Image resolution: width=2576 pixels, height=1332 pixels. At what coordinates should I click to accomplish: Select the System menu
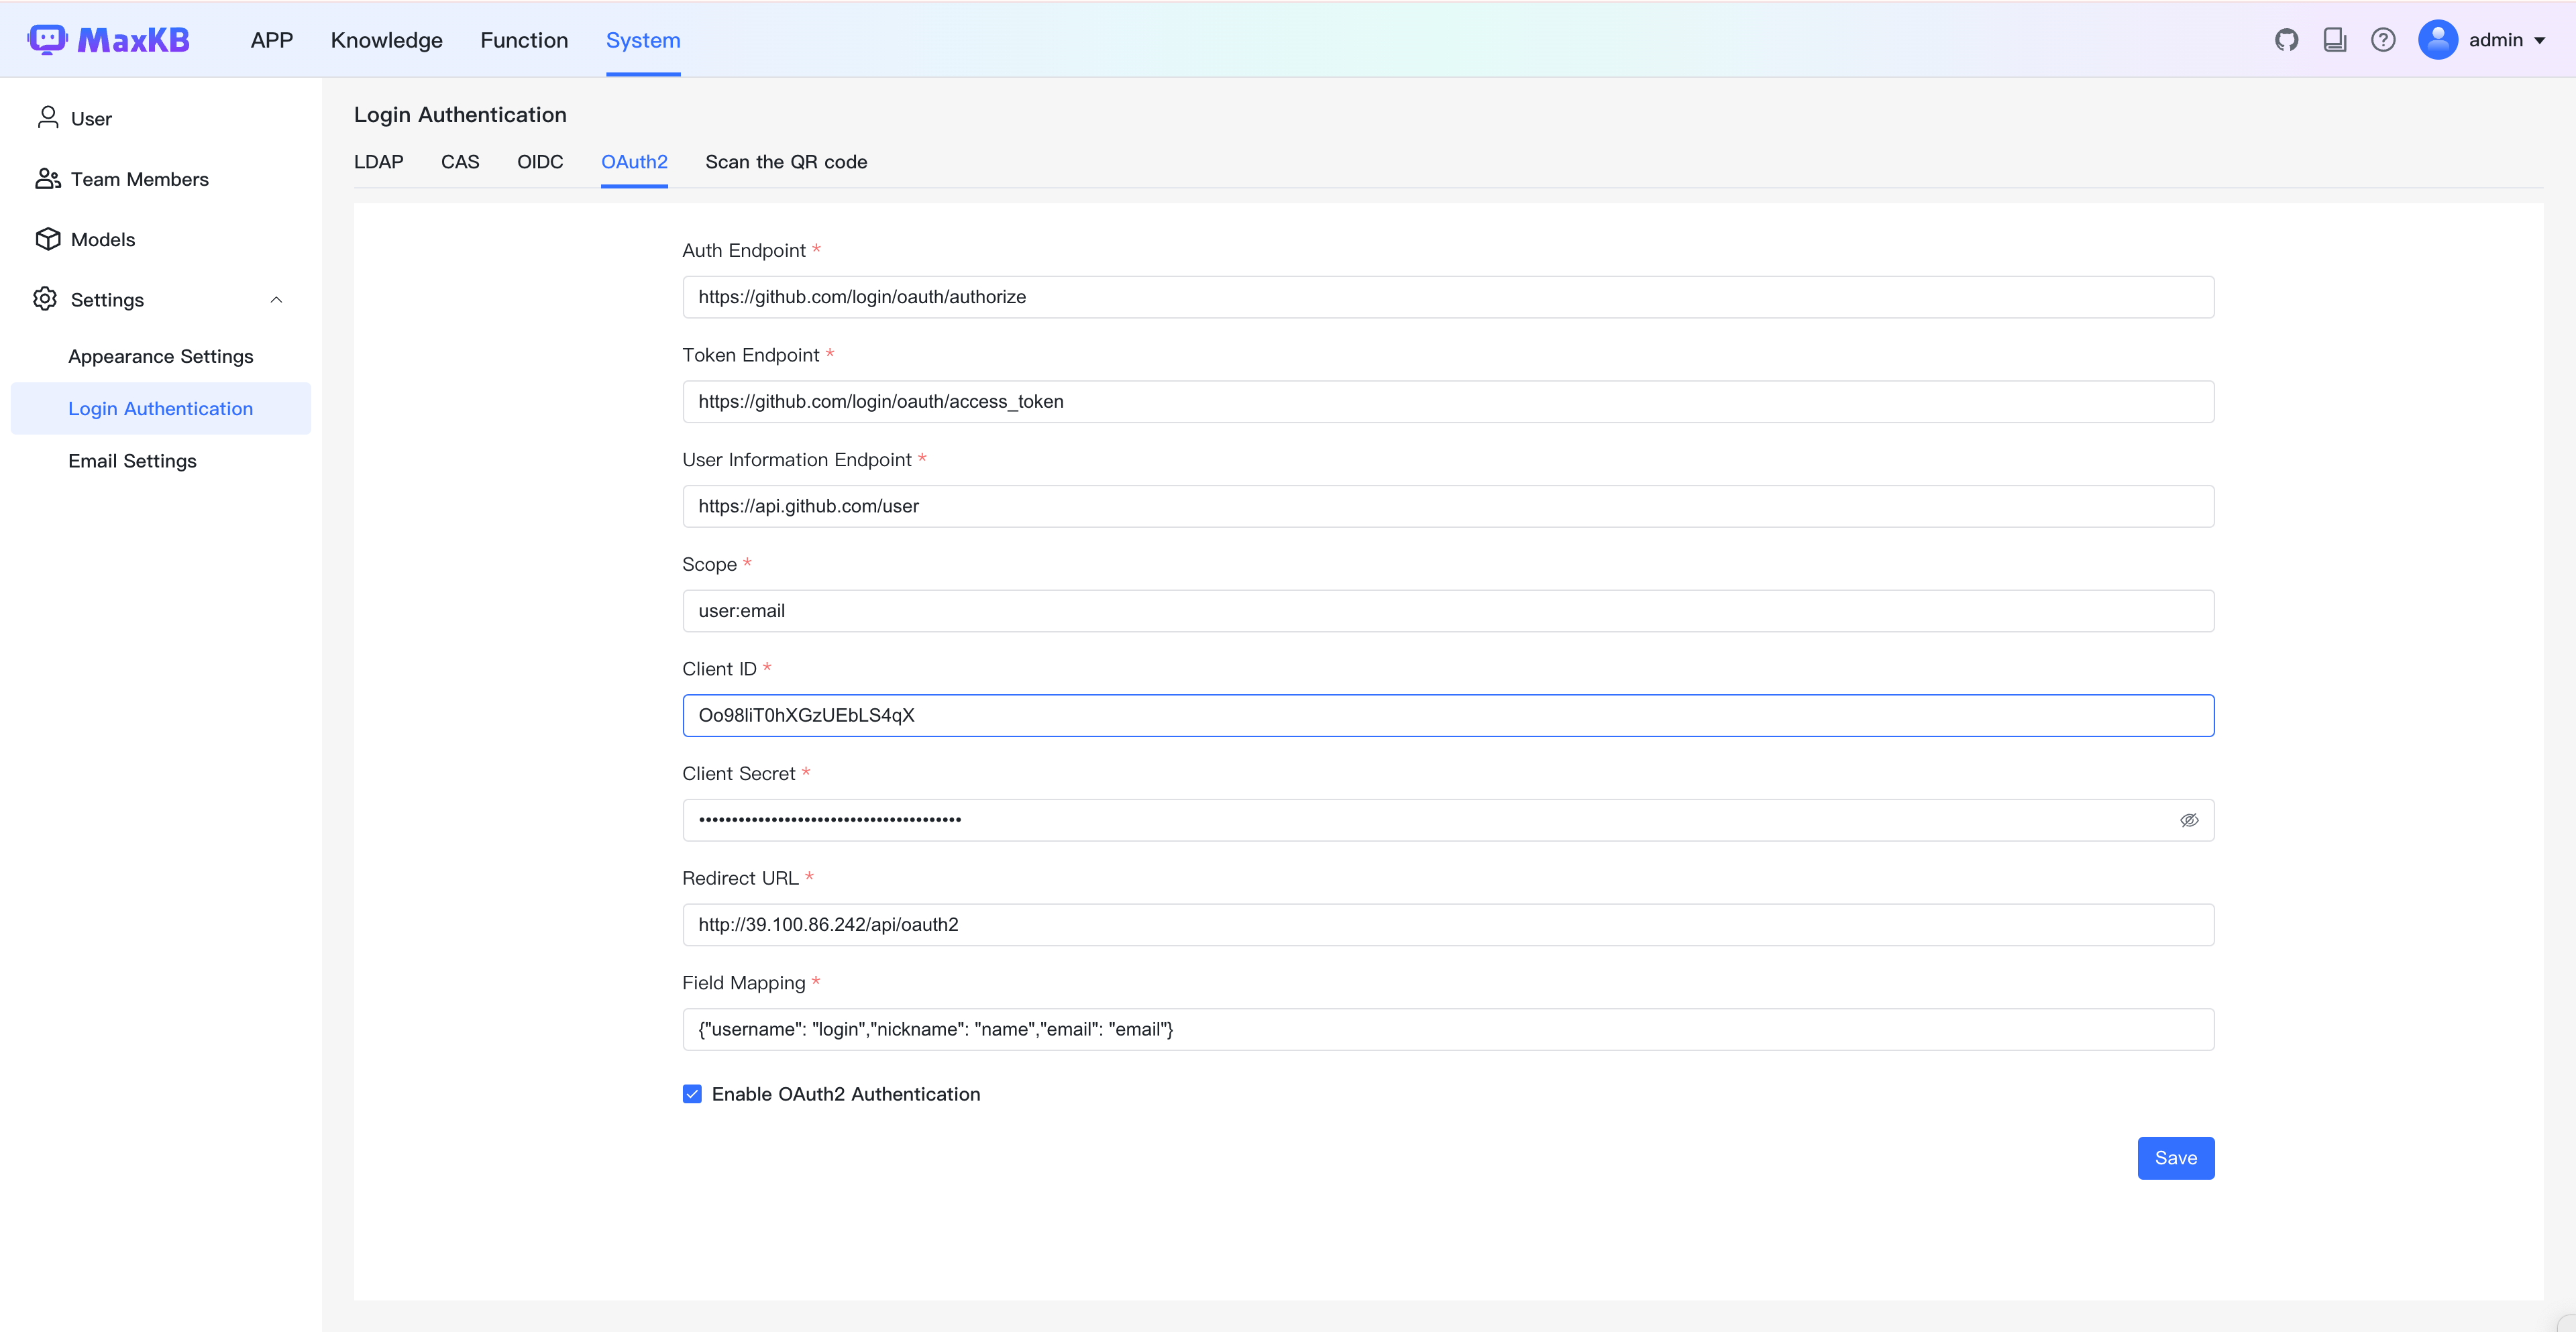(x=643, y=40)
